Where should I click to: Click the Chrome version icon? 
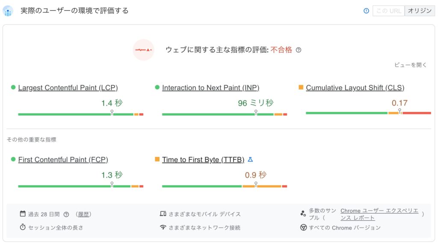coord(304,227)
